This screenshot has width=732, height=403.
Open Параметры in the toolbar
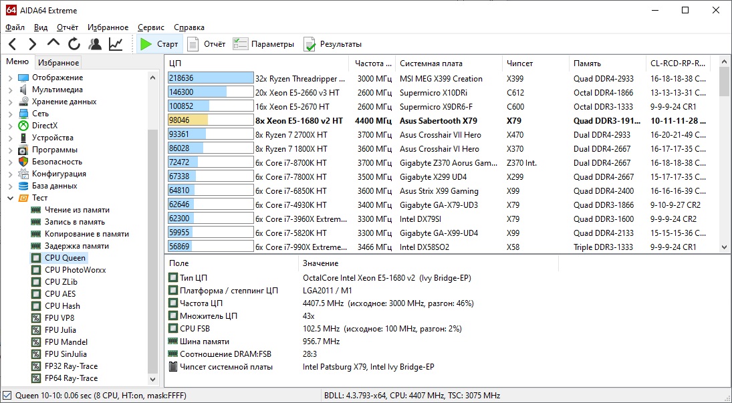pos(263,44)
